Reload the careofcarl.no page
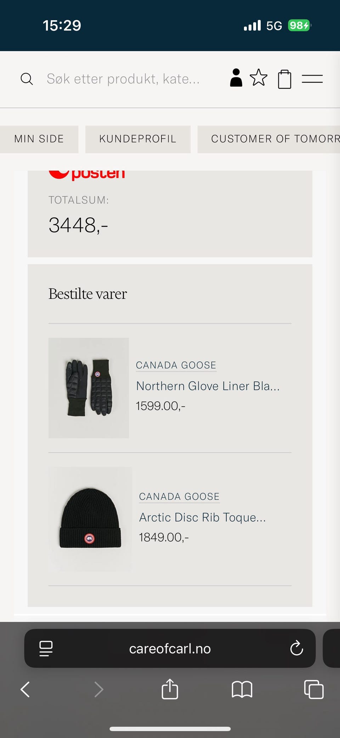Viewport: 340px width, 738px height. coord(296,648)
